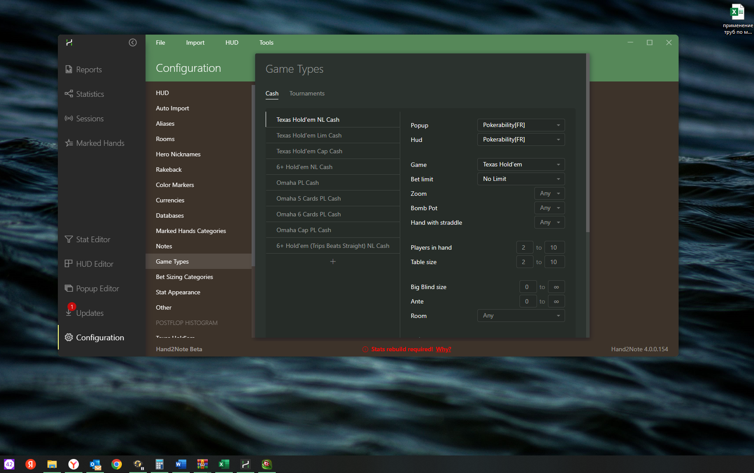The height and width of the screenshot is (473, 754).
Task: Select 6+ Hold'em NL Cash
Action: [333, 167]
